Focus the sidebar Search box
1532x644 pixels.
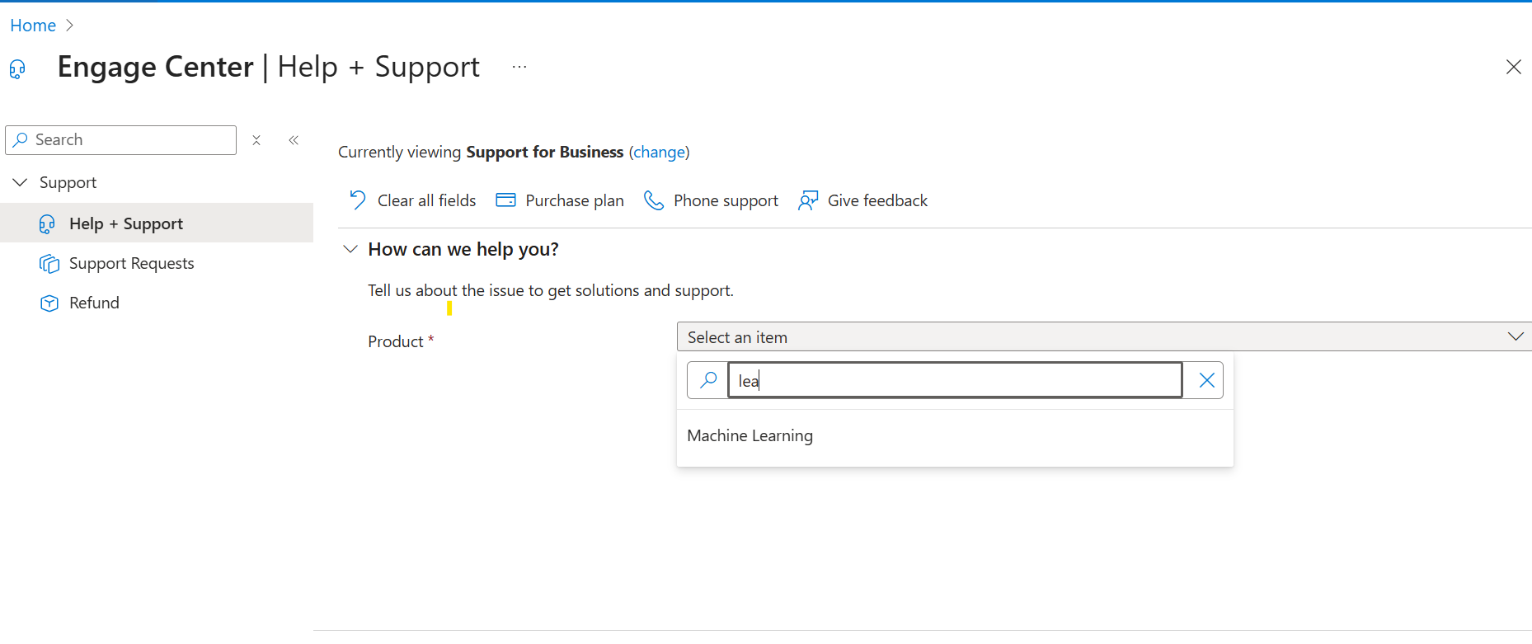click(x=121, y=140)
